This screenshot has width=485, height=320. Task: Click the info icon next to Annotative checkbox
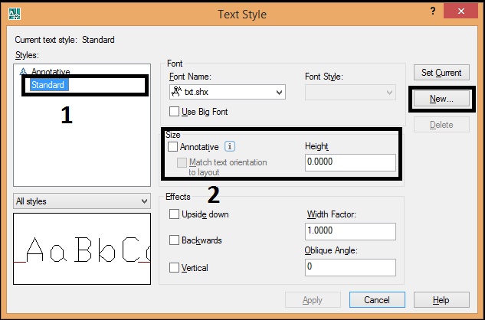[x=230, y=146]
